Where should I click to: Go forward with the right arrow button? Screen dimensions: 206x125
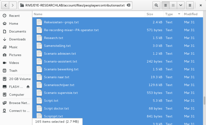tap(13, 5)
